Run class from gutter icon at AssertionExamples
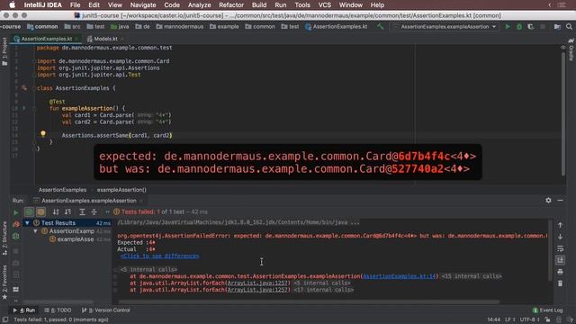Image resolution: width=576 pixels, height=324 pixels. [x=24, y=88]
